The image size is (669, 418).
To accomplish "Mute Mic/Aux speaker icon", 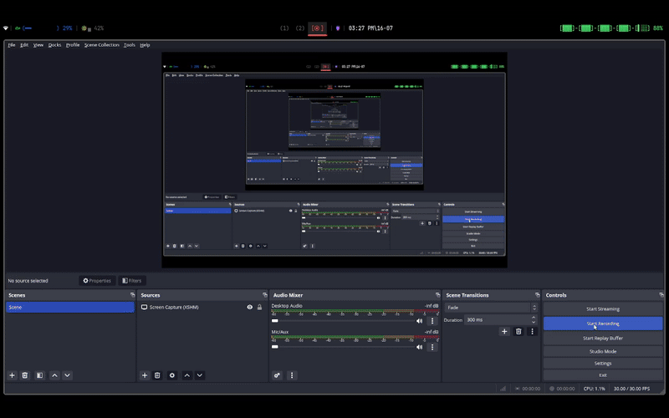I will (x=420, y=347).
